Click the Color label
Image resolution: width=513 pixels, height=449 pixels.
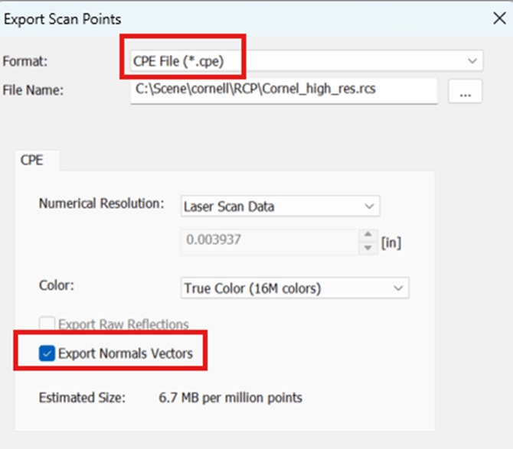click(x=56, y=284)
